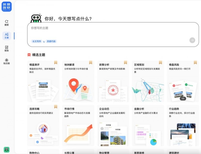Image resolution: width=201 pixels, height=154 pixels.
Task: Click the bookmark ribbon on the 楼盘测评 card
Action: 56,62
